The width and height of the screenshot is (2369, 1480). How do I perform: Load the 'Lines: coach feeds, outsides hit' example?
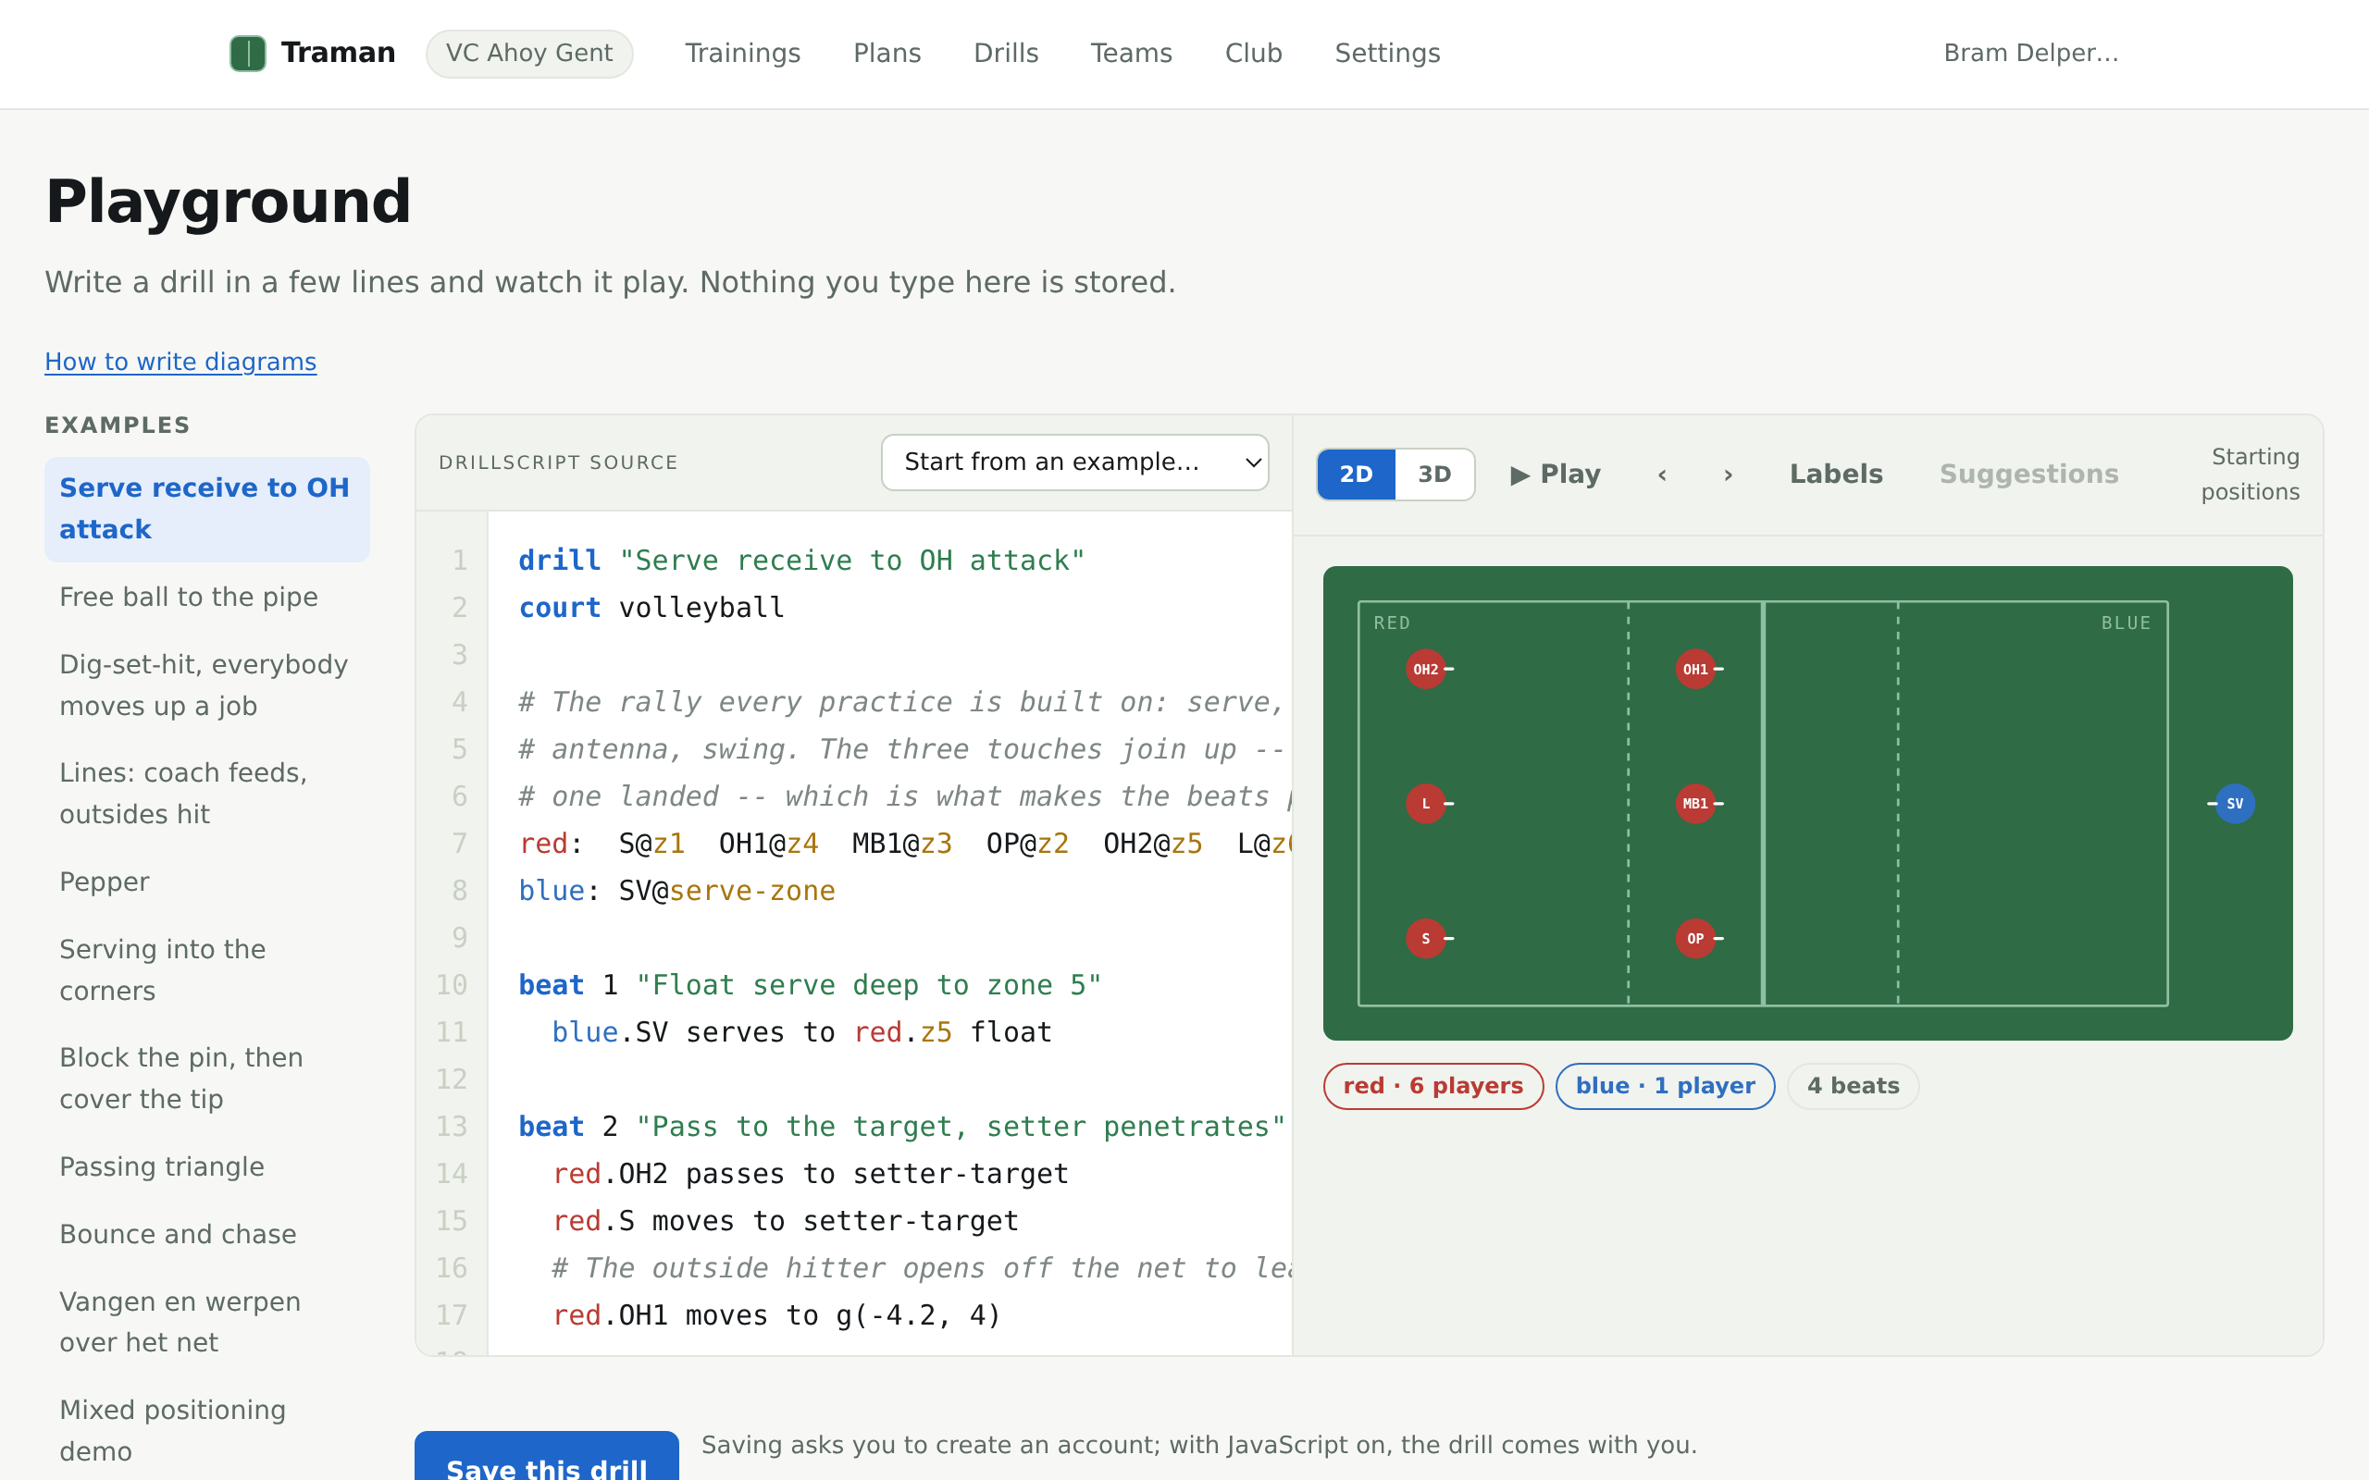click(206, 794)
